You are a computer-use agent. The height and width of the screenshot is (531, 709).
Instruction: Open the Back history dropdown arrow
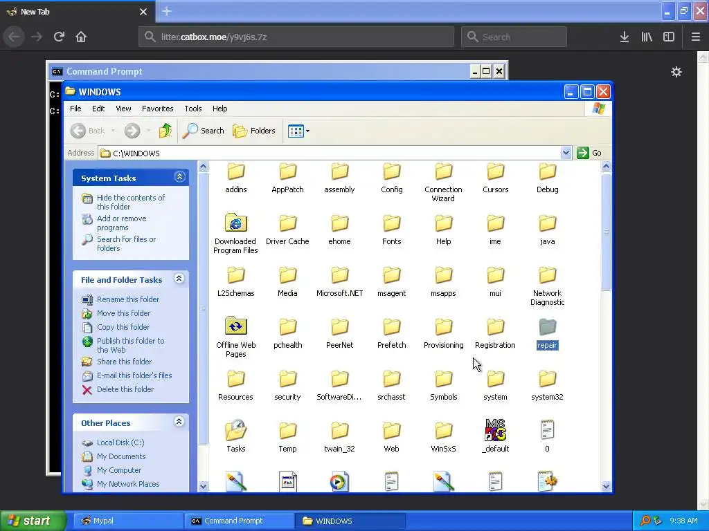[x=113, y=131]
